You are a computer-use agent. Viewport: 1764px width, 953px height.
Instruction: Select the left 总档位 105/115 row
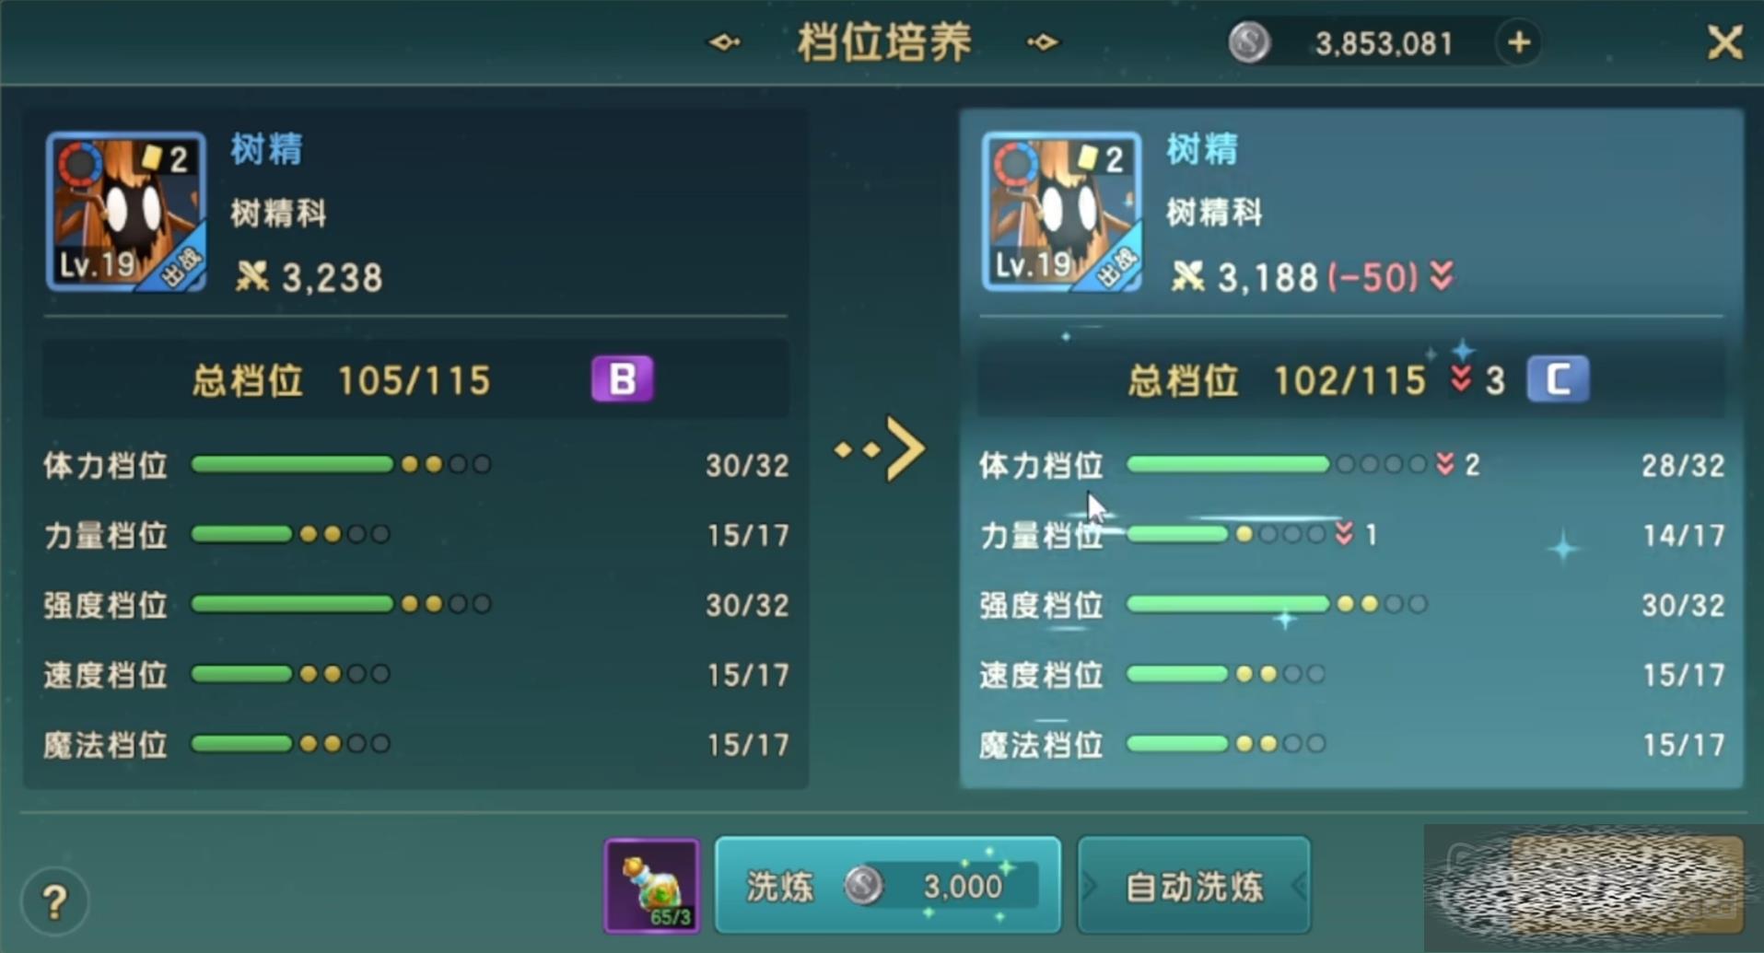[x=415, y=379]
